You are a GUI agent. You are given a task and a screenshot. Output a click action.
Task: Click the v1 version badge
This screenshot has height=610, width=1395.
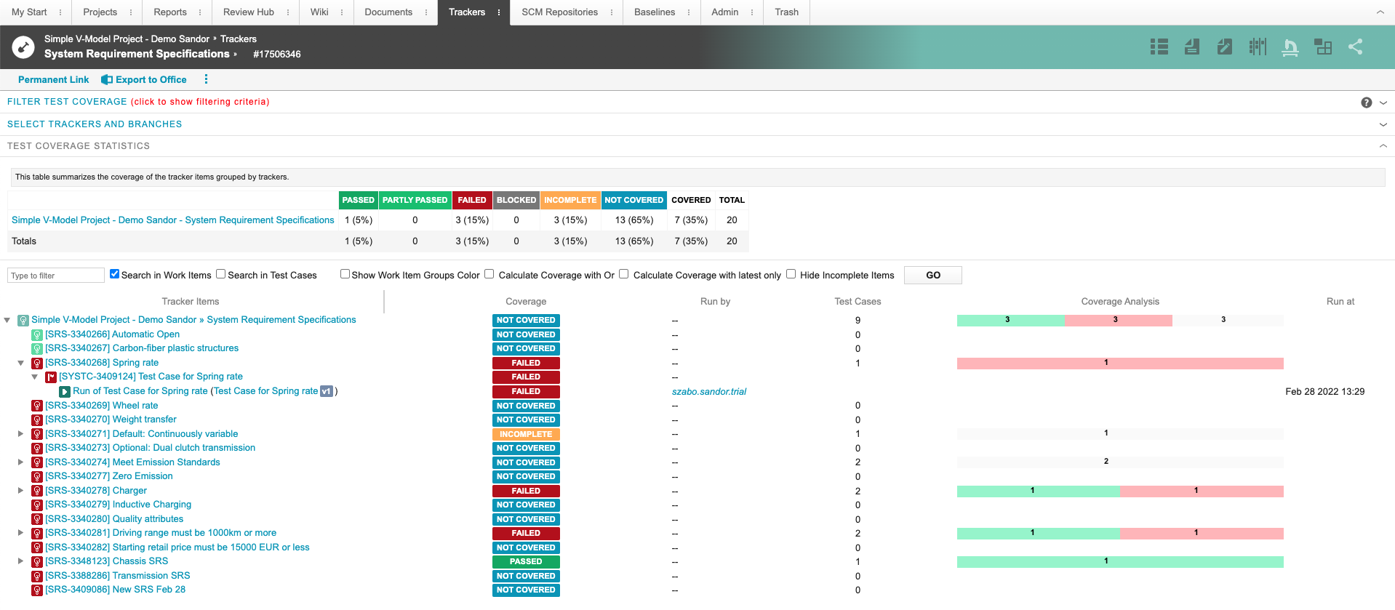pyautogui.click(x=327, y=391)
